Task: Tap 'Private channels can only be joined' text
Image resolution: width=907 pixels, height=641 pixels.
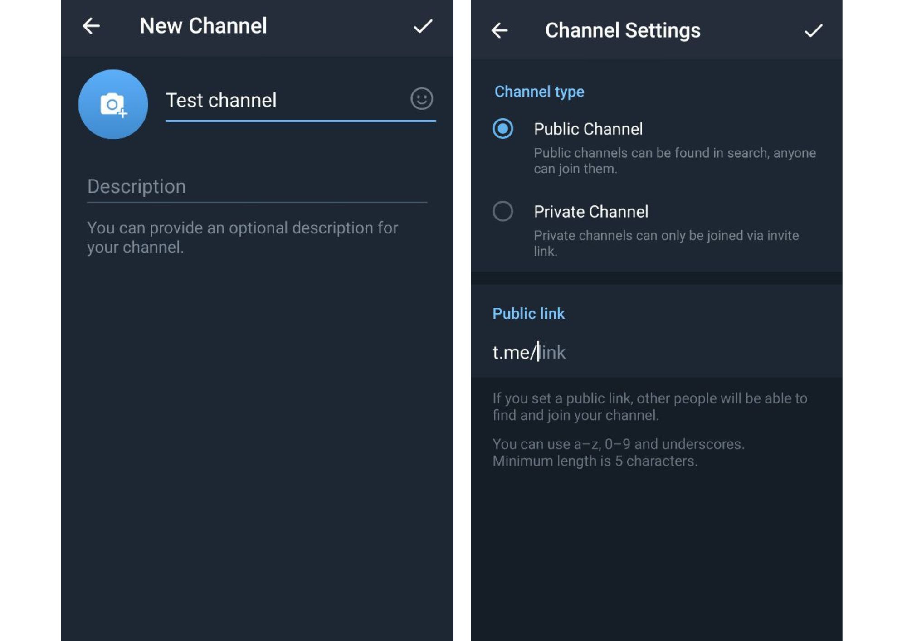Action: coord(666,243)
